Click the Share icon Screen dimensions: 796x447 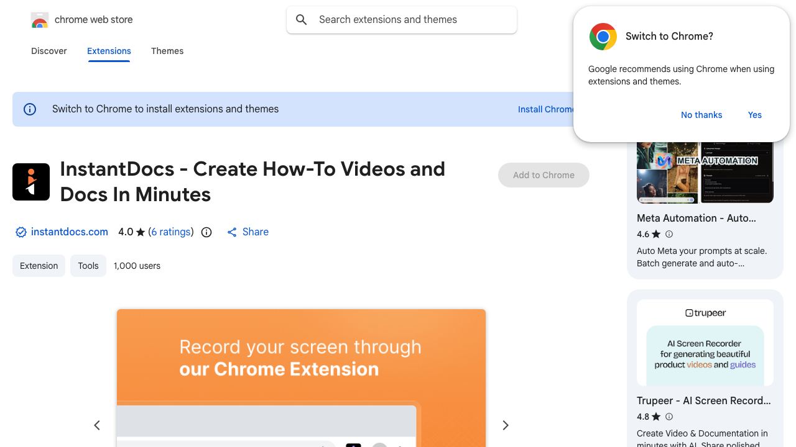[232, 232]
